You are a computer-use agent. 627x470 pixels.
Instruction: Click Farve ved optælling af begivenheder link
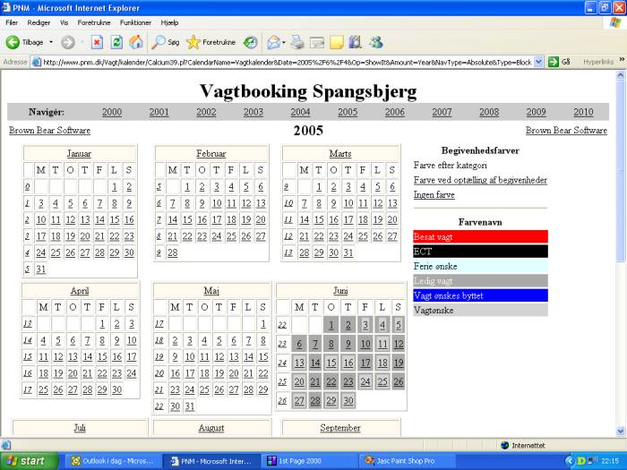click(x=480, y=180)
